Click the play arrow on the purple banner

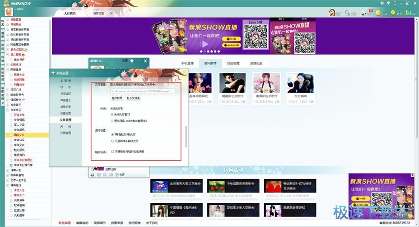tap(205, 44)
